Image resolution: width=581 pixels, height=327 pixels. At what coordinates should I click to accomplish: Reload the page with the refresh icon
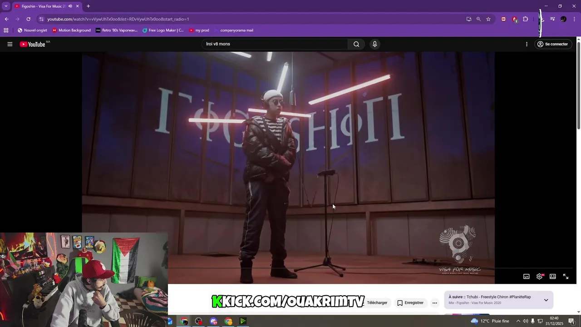tap(28, 19)
